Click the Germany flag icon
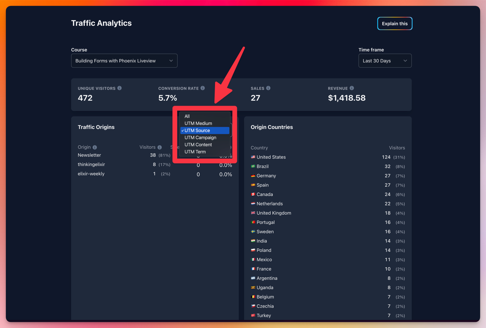The image size is (486, 328). pos(253,176)
